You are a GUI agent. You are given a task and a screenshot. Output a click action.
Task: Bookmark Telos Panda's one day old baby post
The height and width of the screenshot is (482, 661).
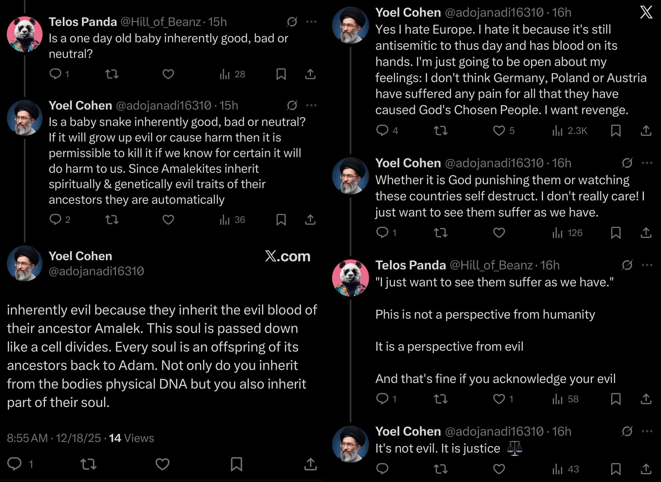pos(281,74)
